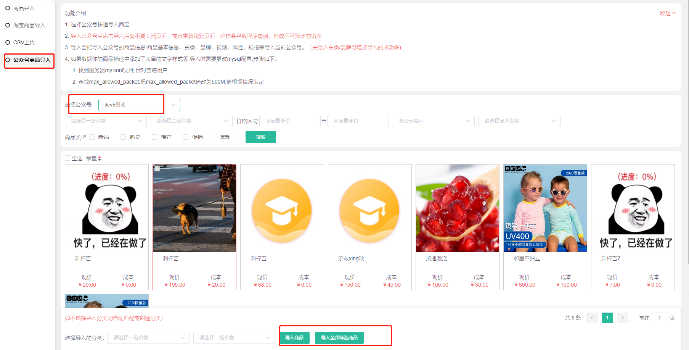
Task: Enable the 促销 checkbox
Action: pyautogui.click(x=186, y=137)
